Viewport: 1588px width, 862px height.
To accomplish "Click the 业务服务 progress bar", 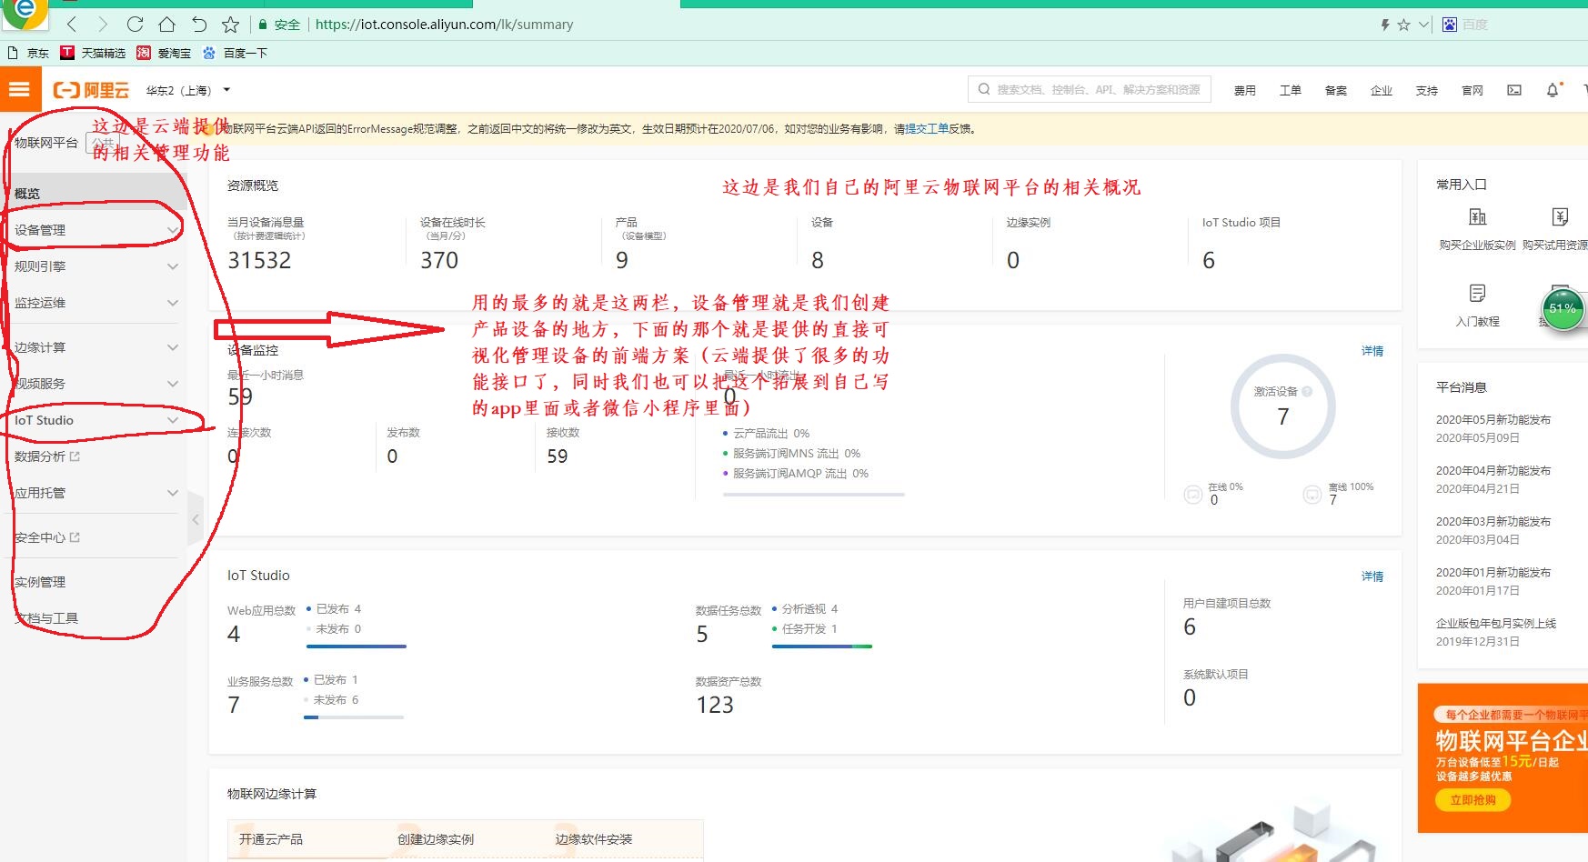I will pyautogui.click(x=354, y=717).
